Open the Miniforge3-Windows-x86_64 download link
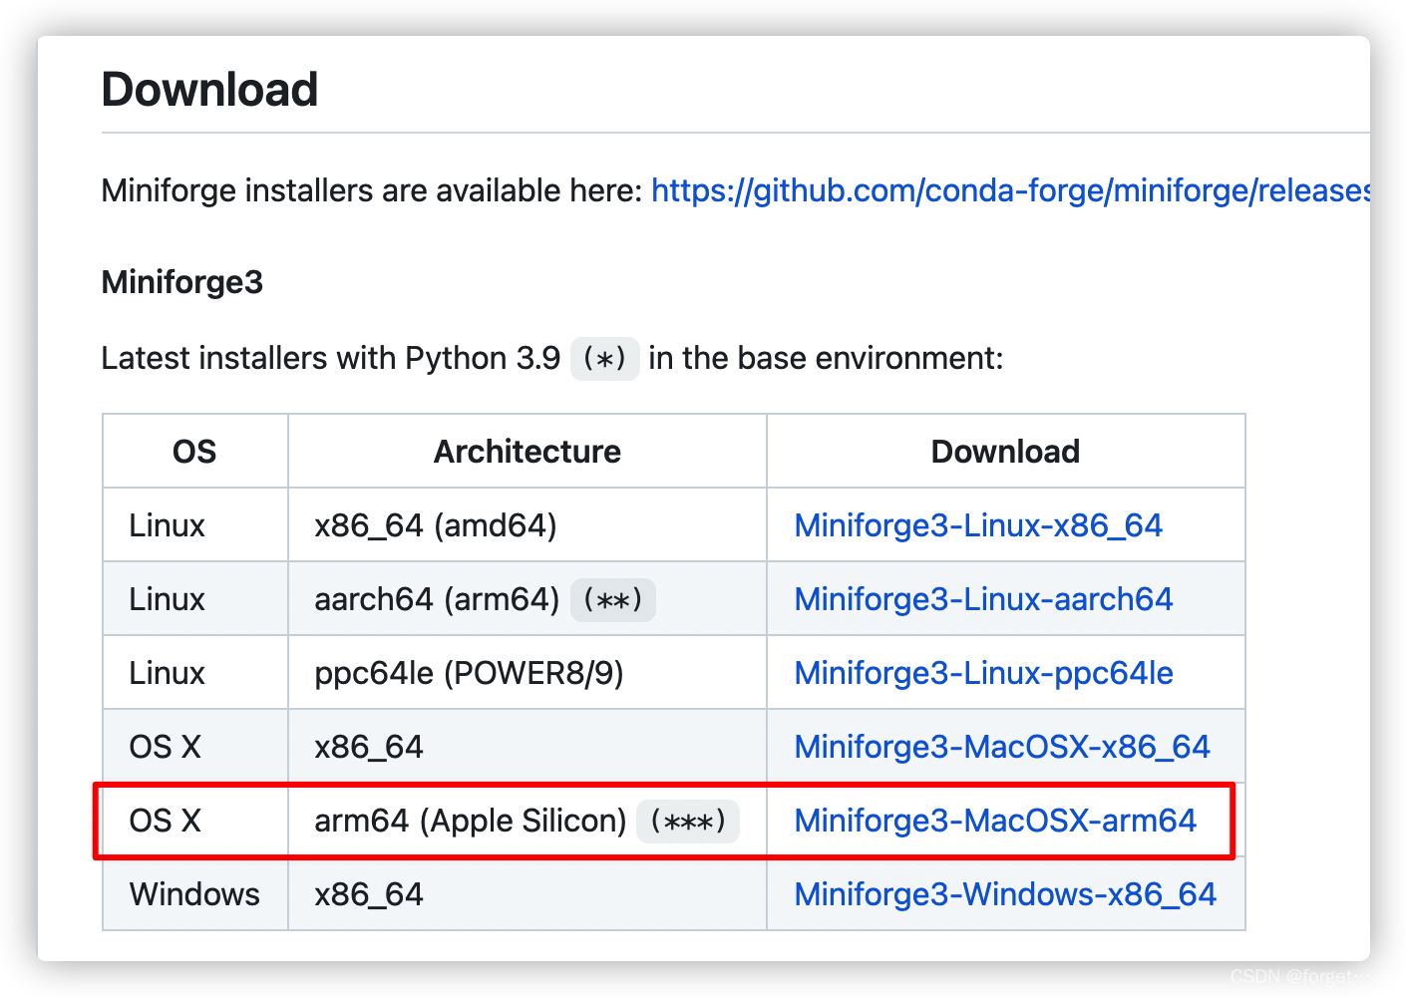Screen dimensions: 1406x997 (1005, 894)
